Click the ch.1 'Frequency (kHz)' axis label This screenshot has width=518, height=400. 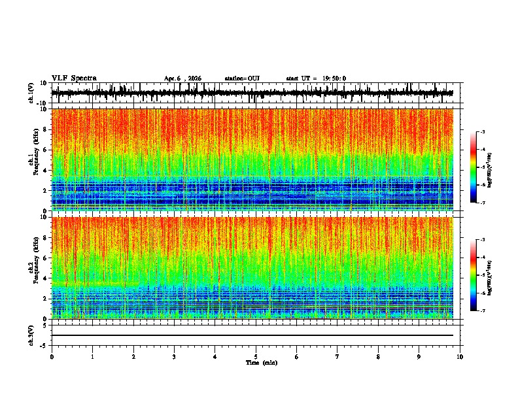(36, 151)
